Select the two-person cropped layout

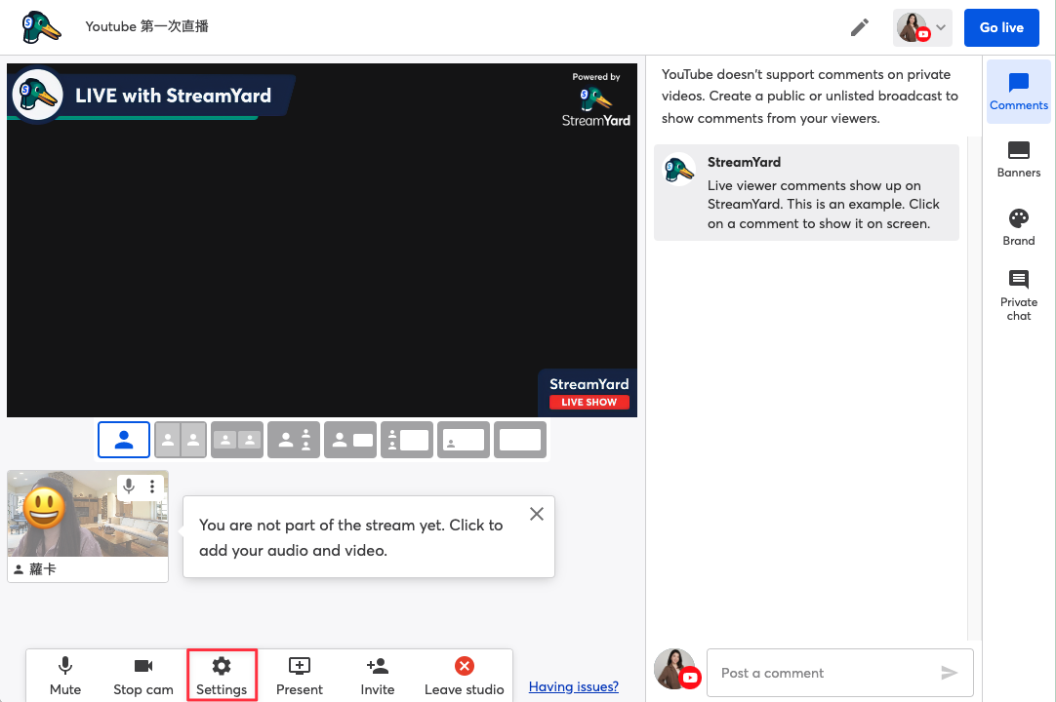181,440
